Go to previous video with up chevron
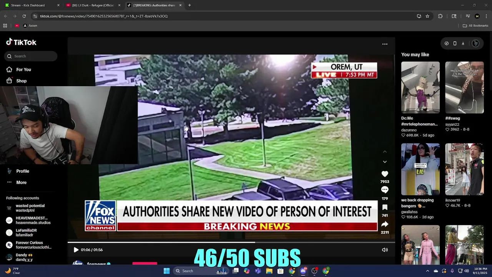The width and height of the screenshot is (492, 277). [385, 152]
